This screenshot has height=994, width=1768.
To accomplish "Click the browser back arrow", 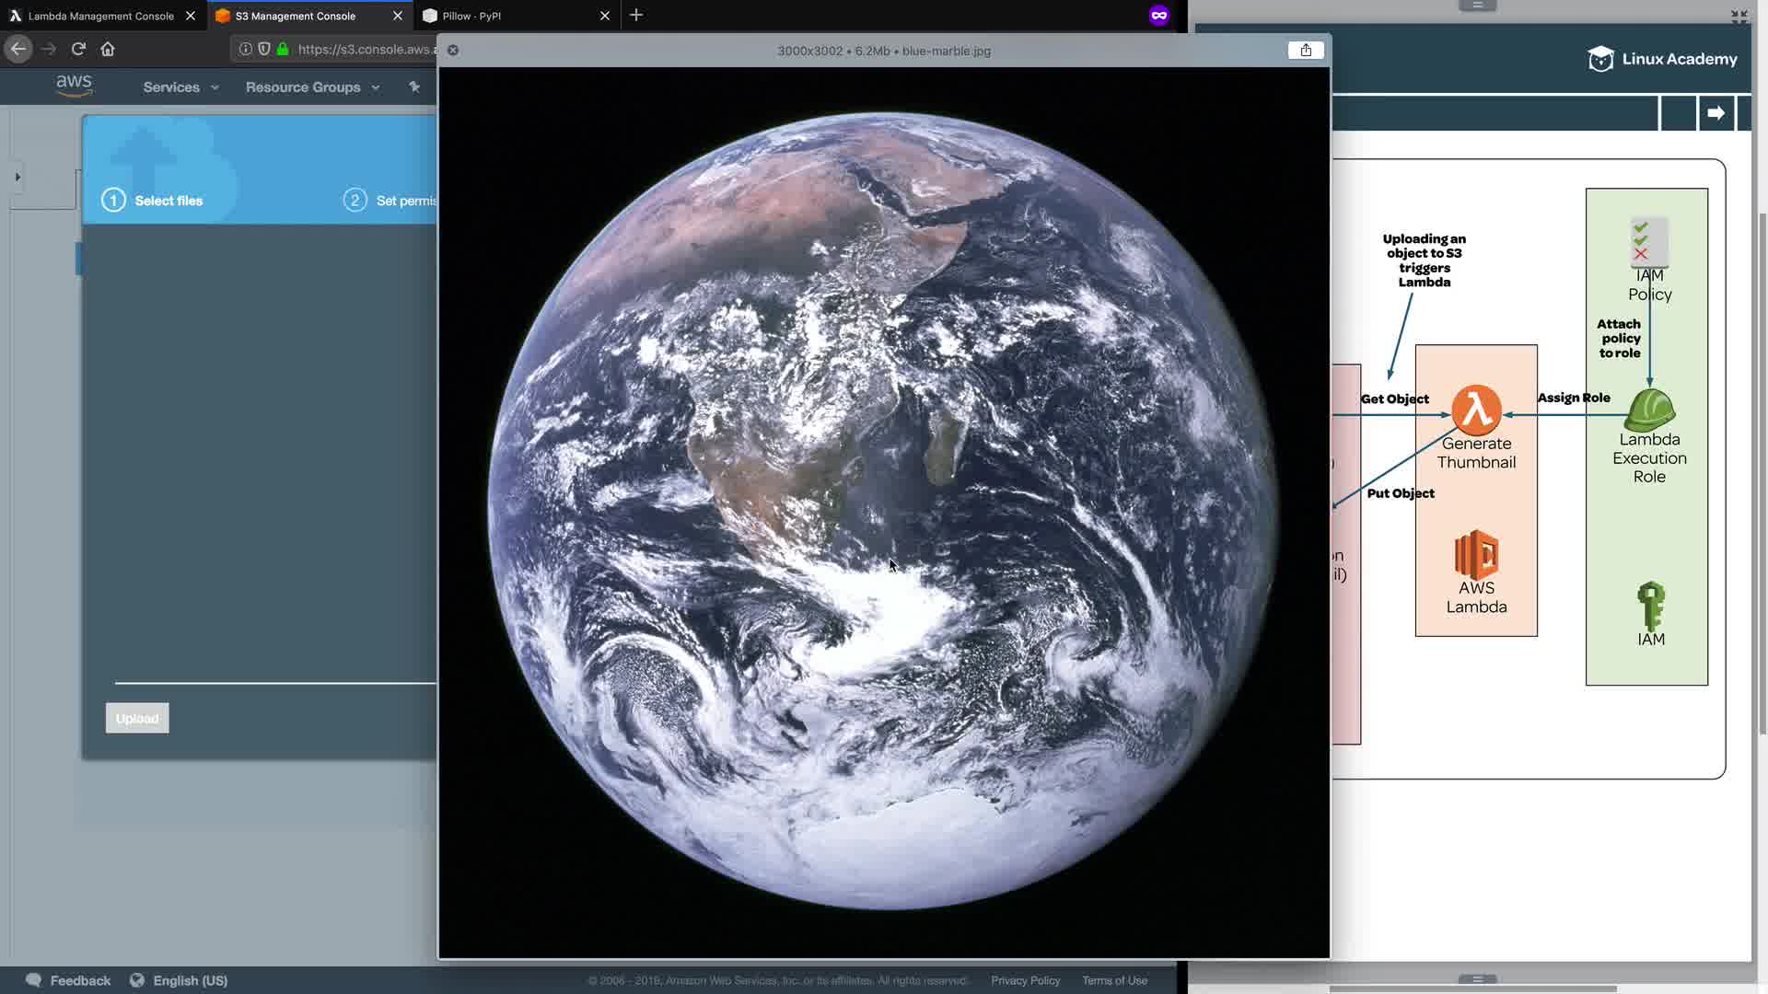I will point(18,49).
